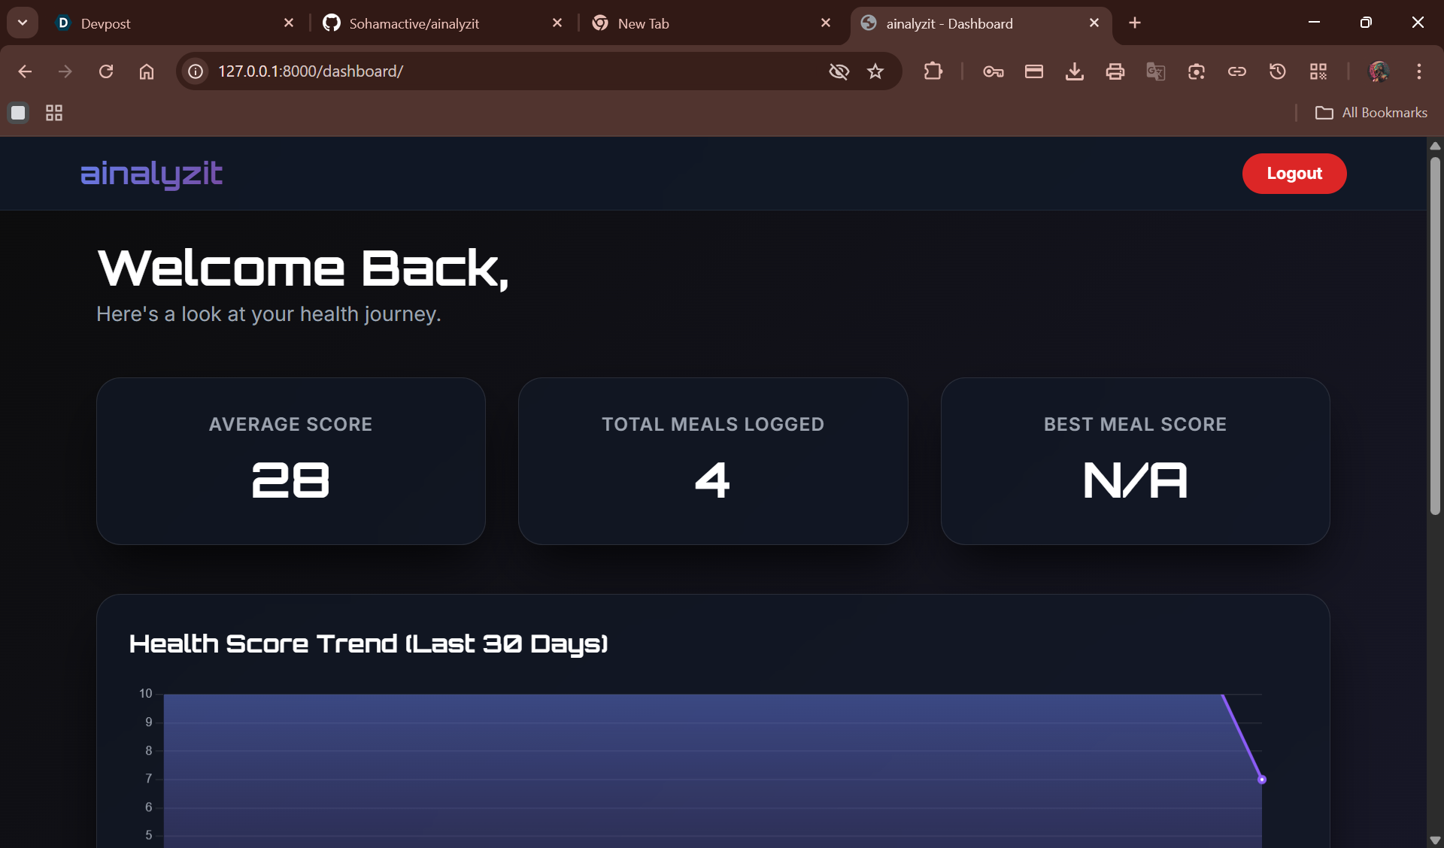This screenshot has height=848, width=1444.
Task: Click the page vertical scrollbar thumb
Action: pos(1435,335)
